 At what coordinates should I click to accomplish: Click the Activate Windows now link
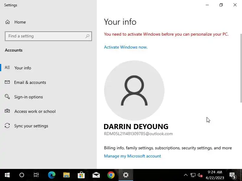[x=126, y=47]
